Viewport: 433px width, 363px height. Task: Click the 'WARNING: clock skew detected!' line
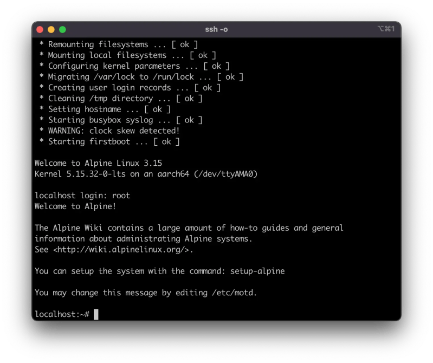pyautogui.click(x=109, y=131)
